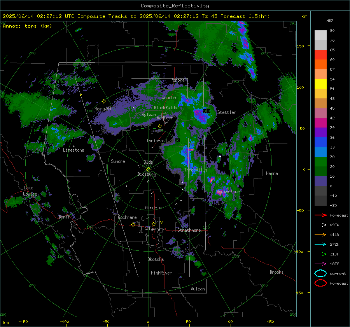Screen dimensions: 350x327
Task: Click the ThreeHills city label
Action: pos(196,170)
